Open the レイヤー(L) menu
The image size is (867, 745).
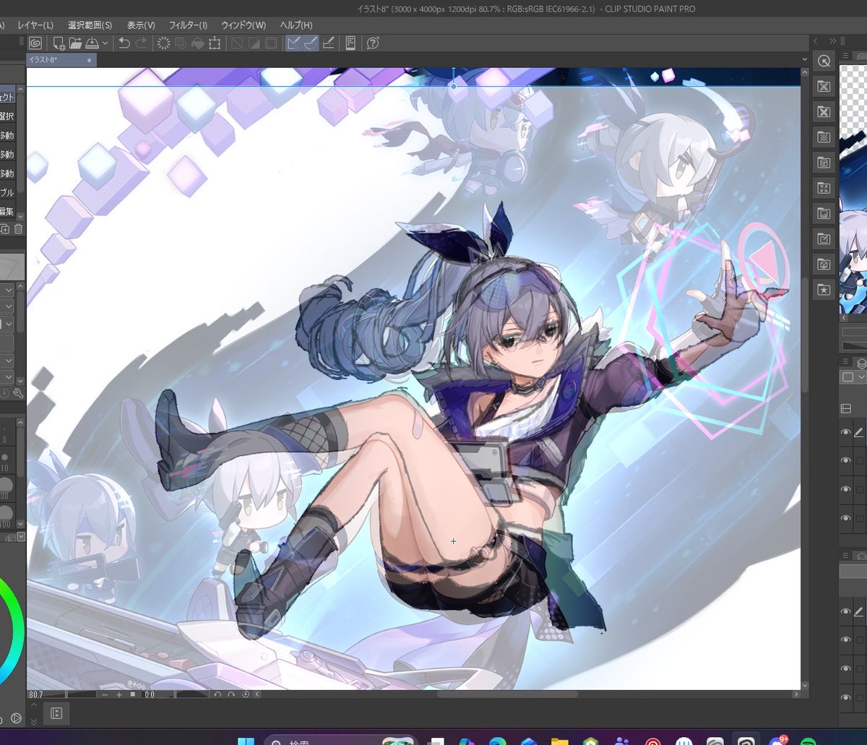coord(35,25)
